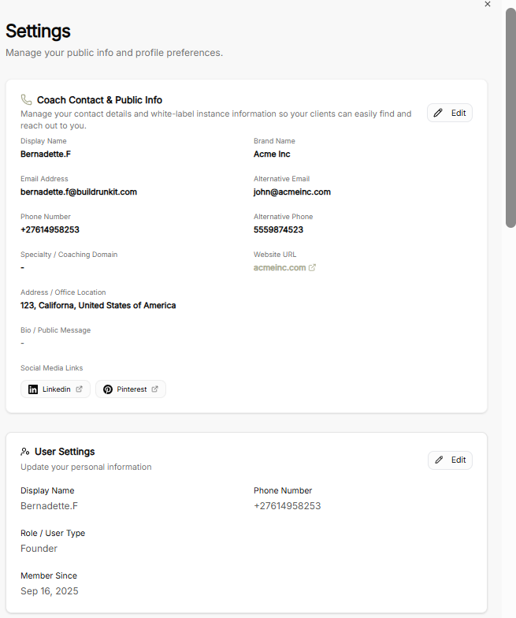Edit the User Settings section
516x618 pixels.
coord(450,460)
